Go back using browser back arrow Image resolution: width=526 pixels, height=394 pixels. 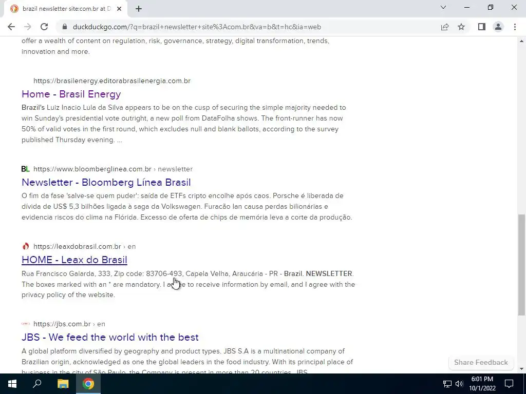click(11, 27)
